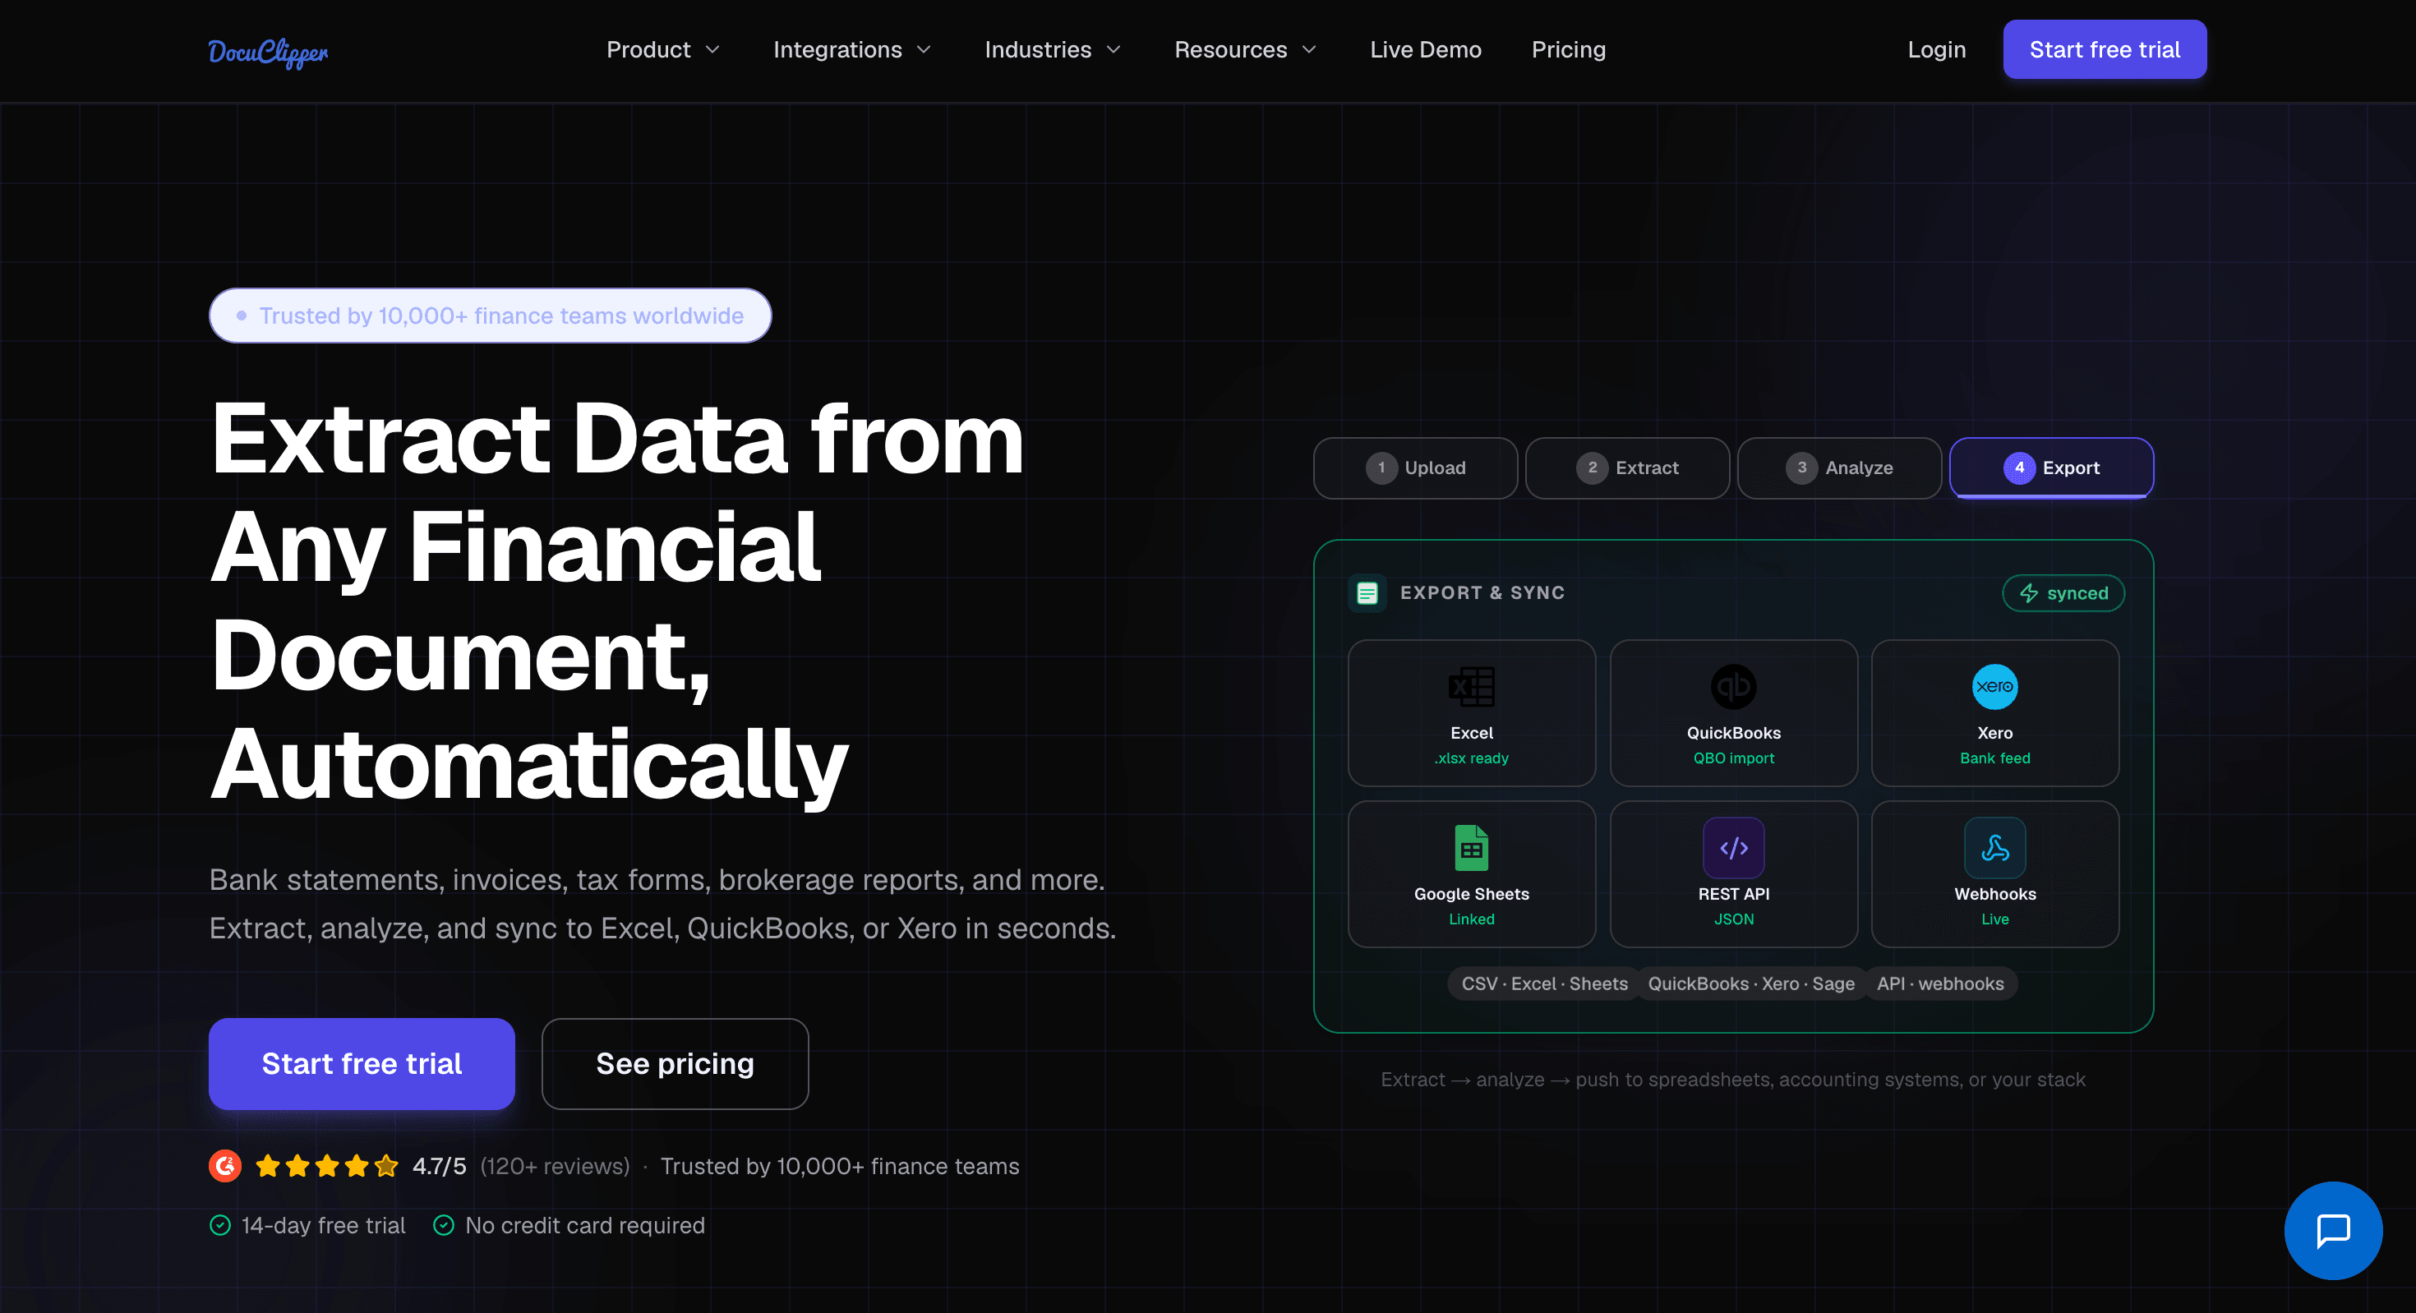2416x1313 pixels.
Task: Expand the Integrations dropdown menu
Action: point(851,49)
